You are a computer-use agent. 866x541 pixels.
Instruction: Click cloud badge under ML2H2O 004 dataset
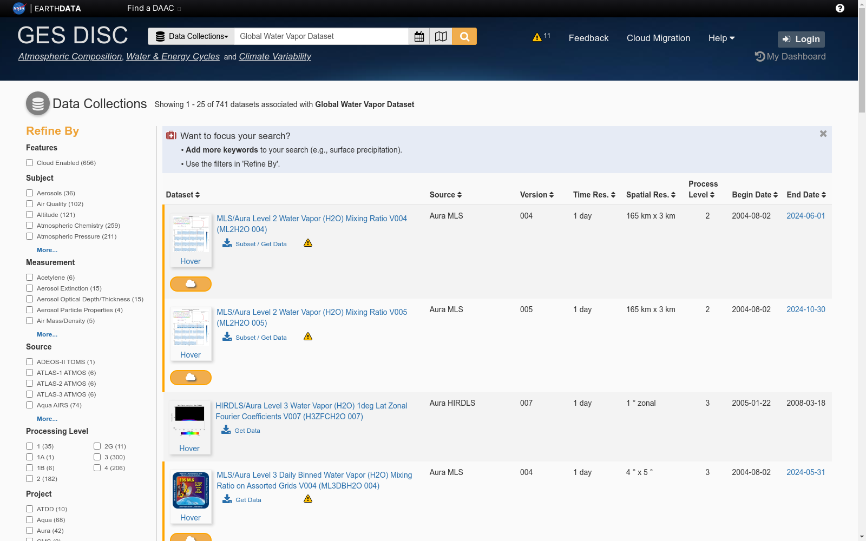pyautogui.click(x=191, y=283)
